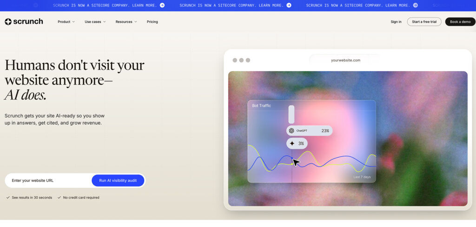The height and width of the screenshot is (227, 476).
Task: Click the Scrunch logo icon
Action: [x=8, y=21]
